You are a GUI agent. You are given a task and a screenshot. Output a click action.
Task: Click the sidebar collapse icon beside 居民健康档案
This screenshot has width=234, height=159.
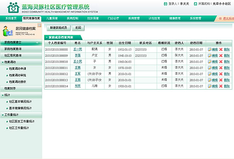[x=40, y=26]
